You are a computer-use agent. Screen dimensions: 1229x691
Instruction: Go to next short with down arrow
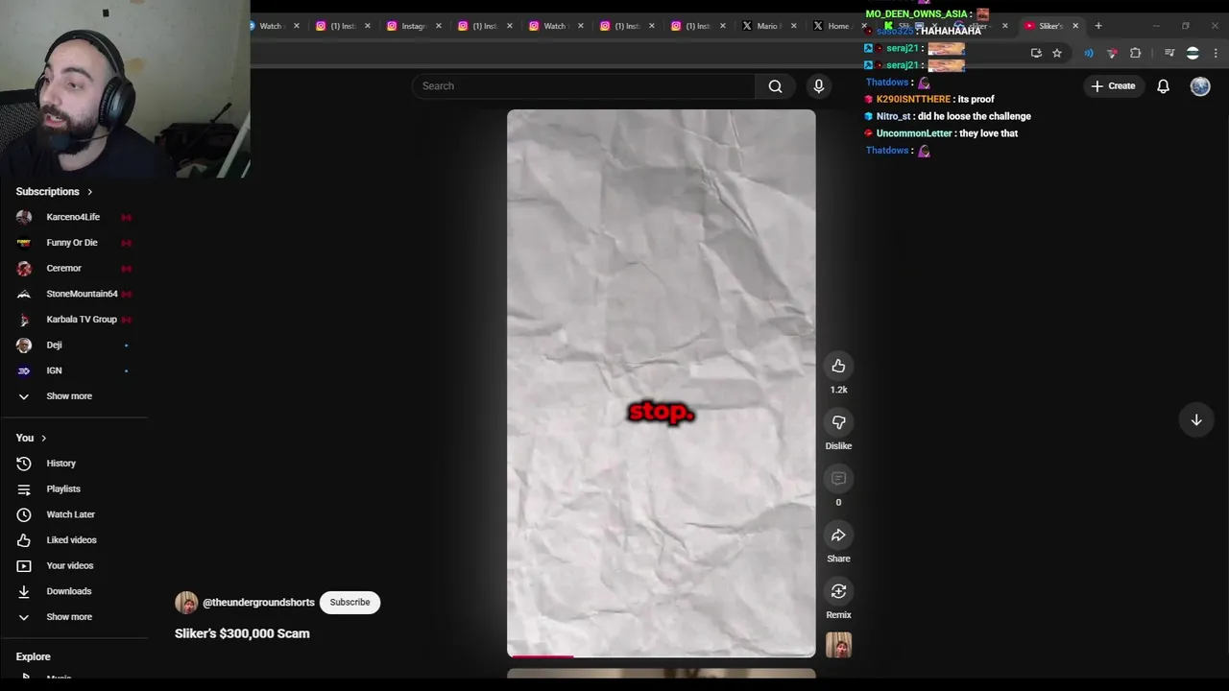tap(1196, 419)
